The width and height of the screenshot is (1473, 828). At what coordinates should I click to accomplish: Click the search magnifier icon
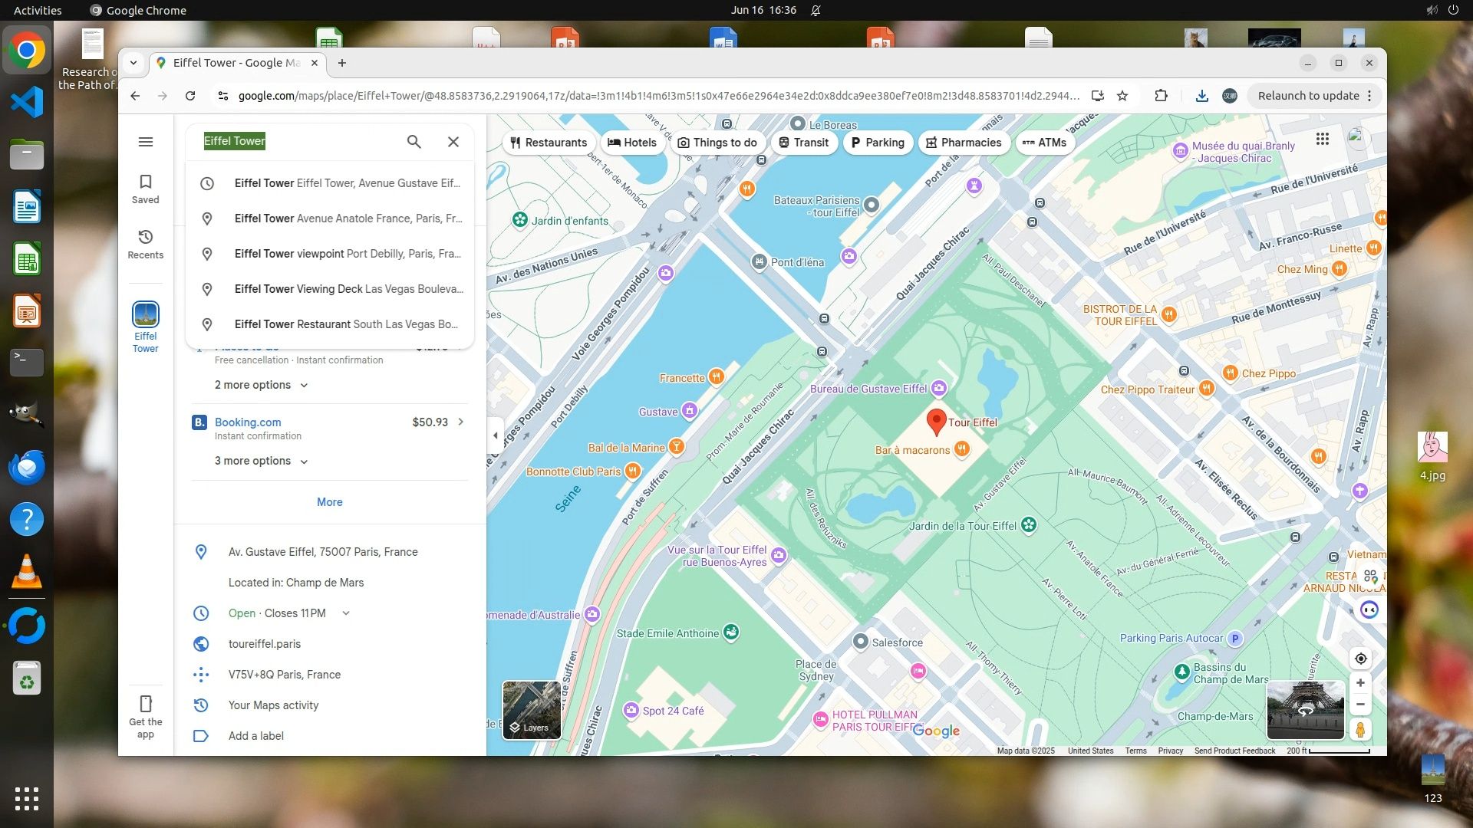[414, 142]
